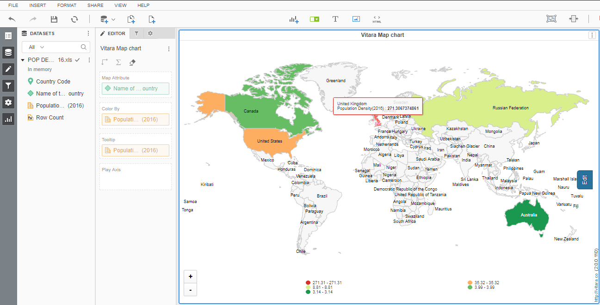Click the fit-to-screen layout icon
The height and width of the screenshot is (305, 600).
point(551,19)
